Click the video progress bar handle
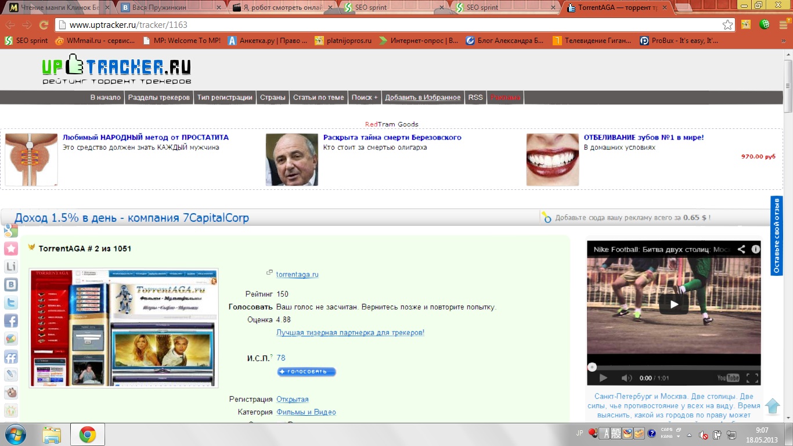Image resolution: width=793 pixels, height=446 pixels. (592, 367)
